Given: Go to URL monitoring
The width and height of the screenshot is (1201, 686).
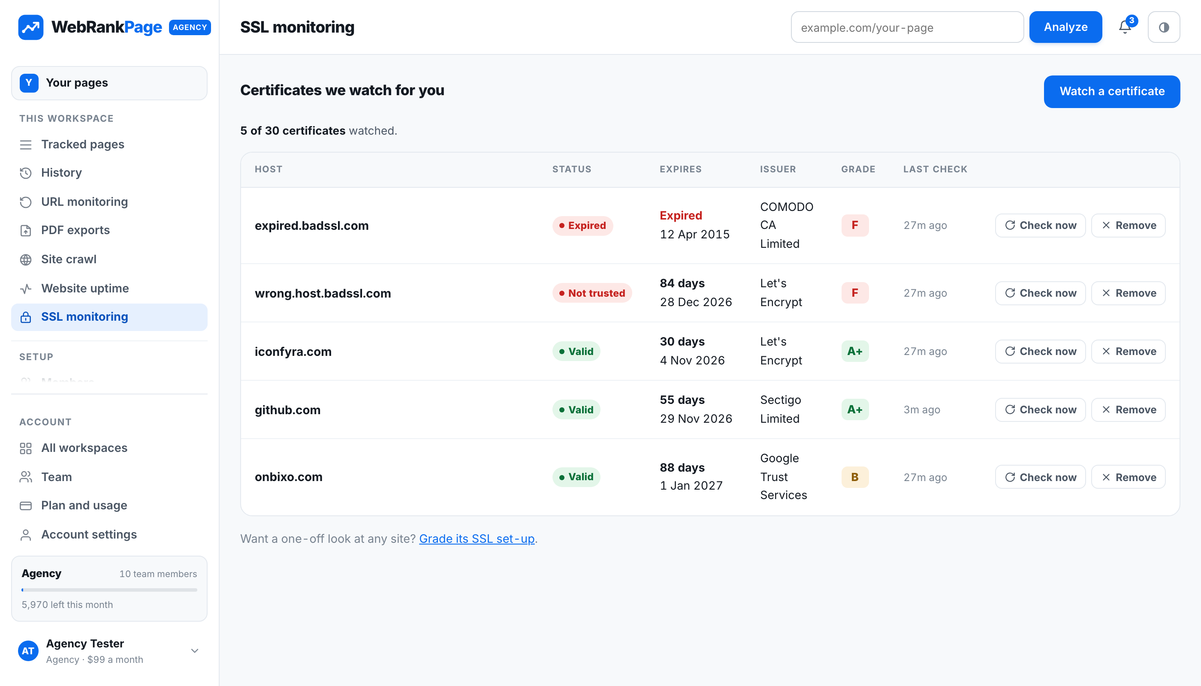Looking at the screenshot, I should click(x=109, y=202).
